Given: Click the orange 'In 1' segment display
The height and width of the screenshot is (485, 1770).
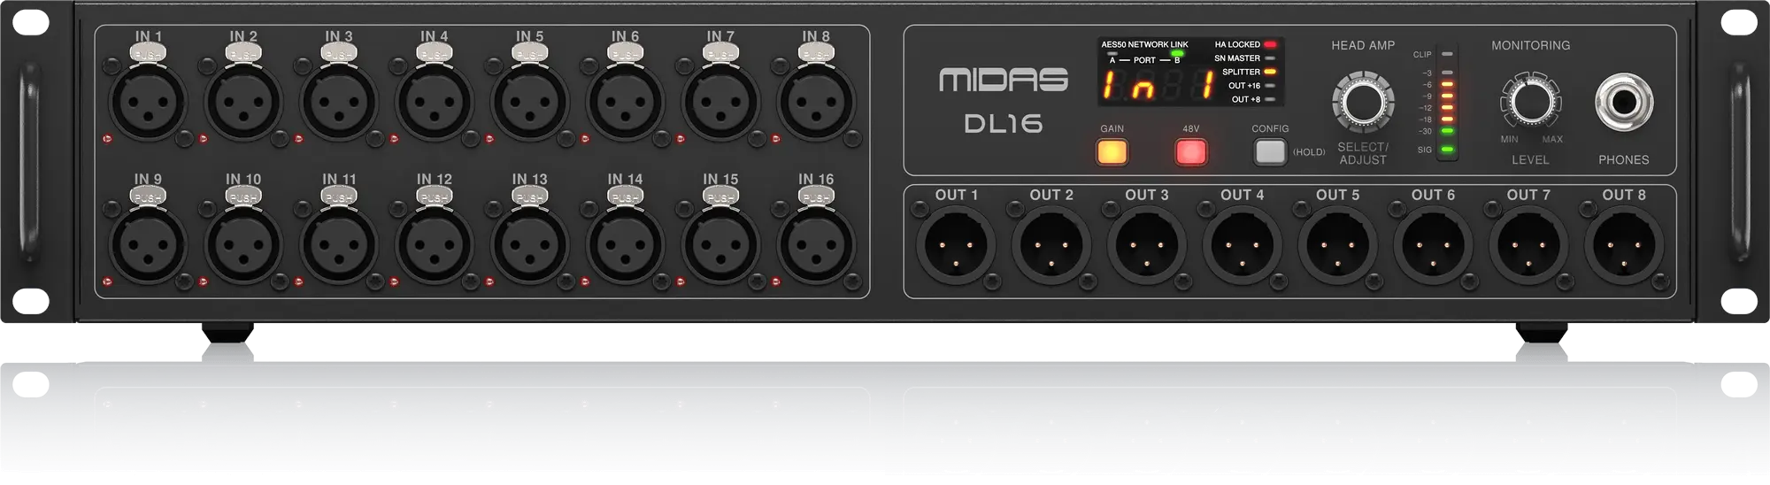Looking at the screenshot, I should click(1158, 86).
